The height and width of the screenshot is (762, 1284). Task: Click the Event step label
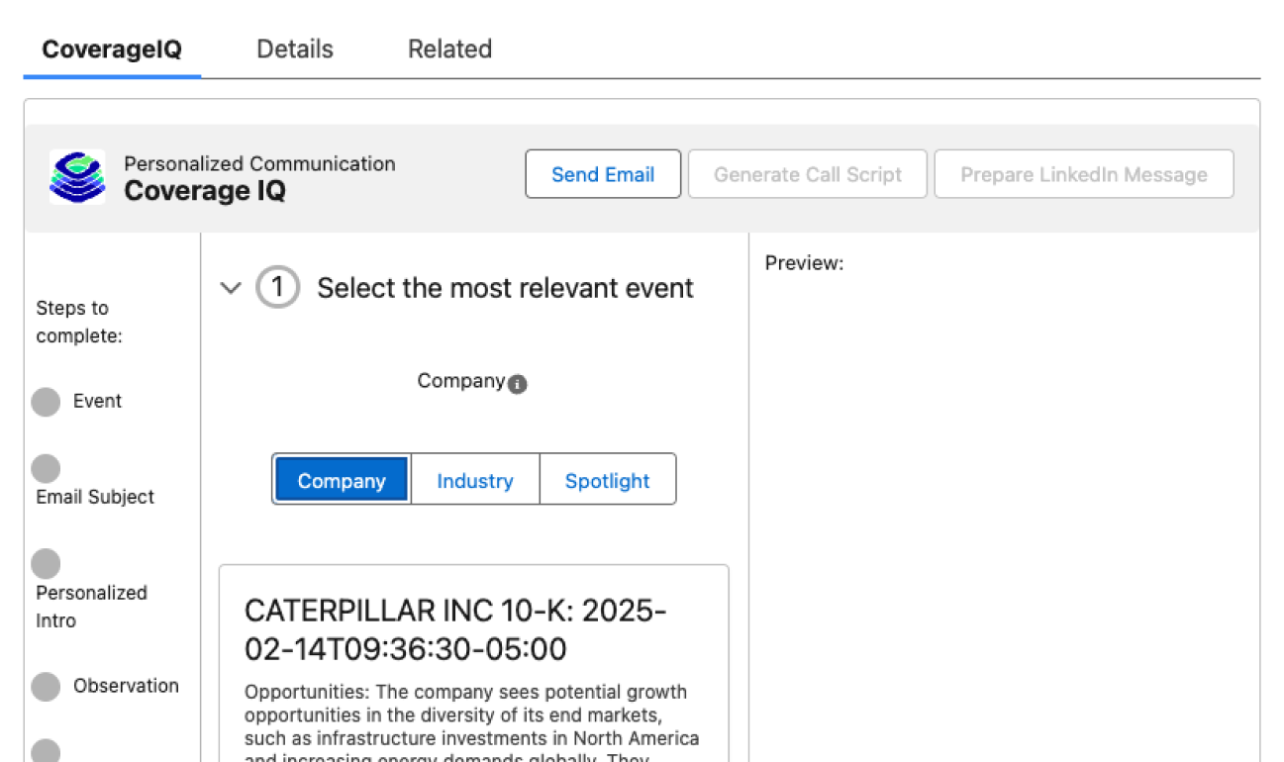97,401
